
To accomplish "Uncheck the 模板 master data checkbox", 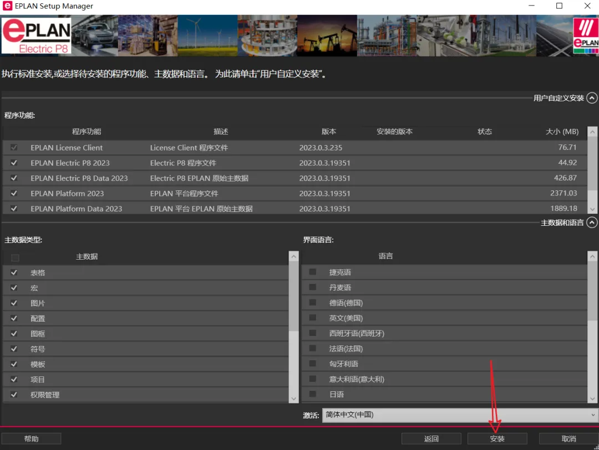I will 14,364.
